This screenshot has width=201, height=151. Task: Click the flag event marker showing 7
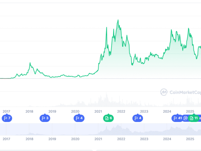6,118
